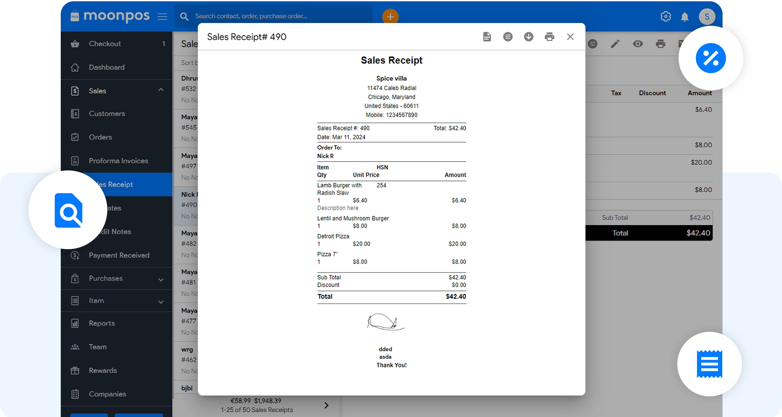This screenshot has width=782, height=417.
Task: Go to next page of sales receipts
Action: (326, 406)
